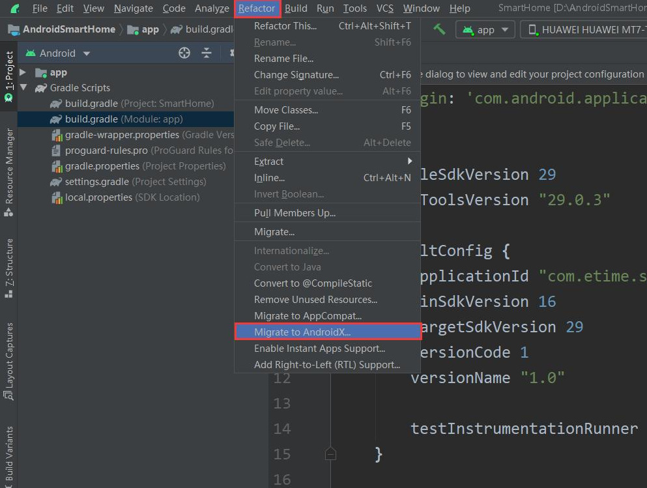Click the crosshair locate-opened-file icon
The image size is (647, 488).
(x=184, y=53)
